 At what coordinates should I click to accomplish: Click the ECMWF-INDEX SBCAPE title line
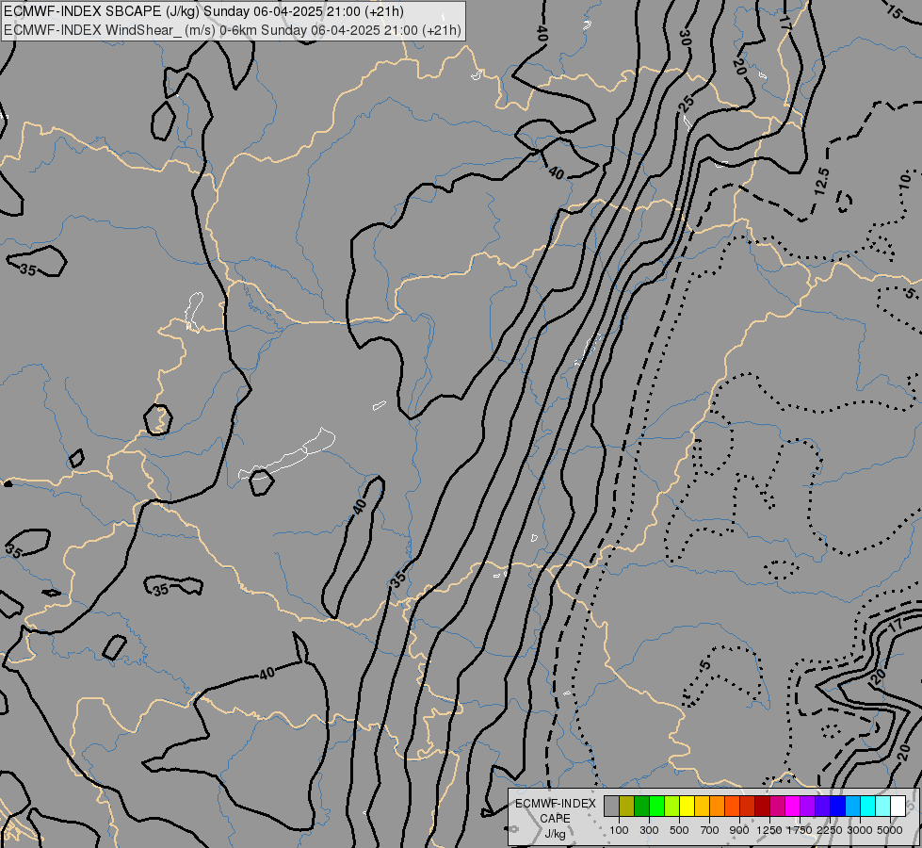[x=204, y=11]
